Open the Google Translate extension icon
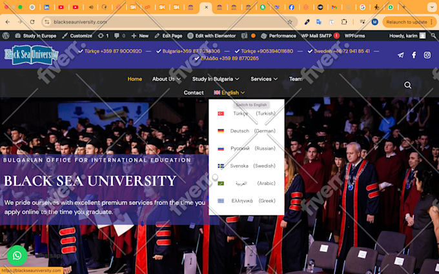 [319, 22]
